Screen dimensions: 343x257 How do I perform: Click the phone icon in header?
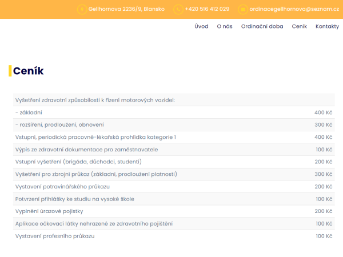(178, 10)
